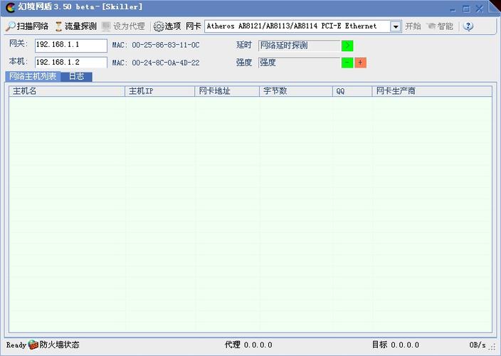Sort by the 主机IP column header
Image resolution: width=501 pixels, height=356 pixels.
click(x=159, y=91)
